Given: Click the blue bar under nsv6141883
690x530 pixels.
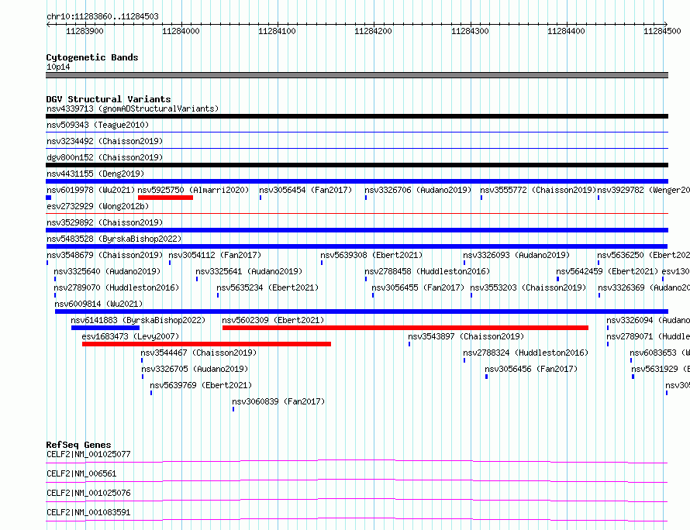Looking at the screenshot, I should coord(105,328).
